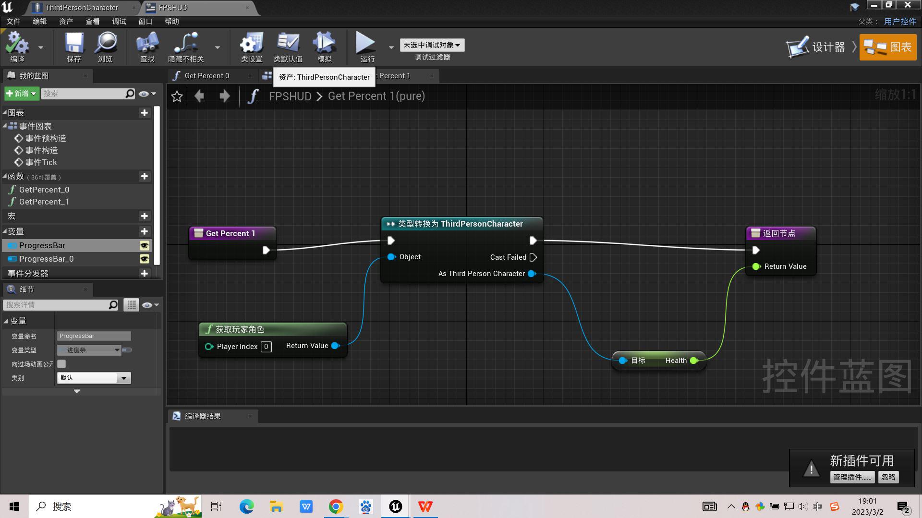
Task: Toggle visibility of ProgressBar_0 variable
Action: click(x=146, y=259)
